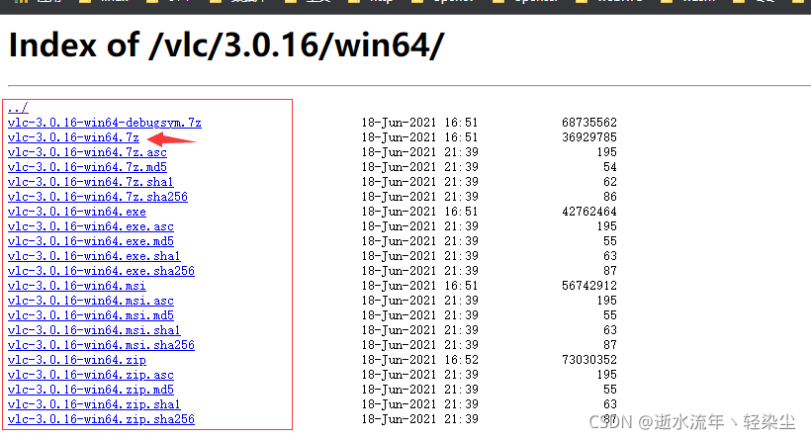Viewport: 811px width, 439px height.
Task: Click the size 195 in the msi.asc row
Action: point(606,301)
